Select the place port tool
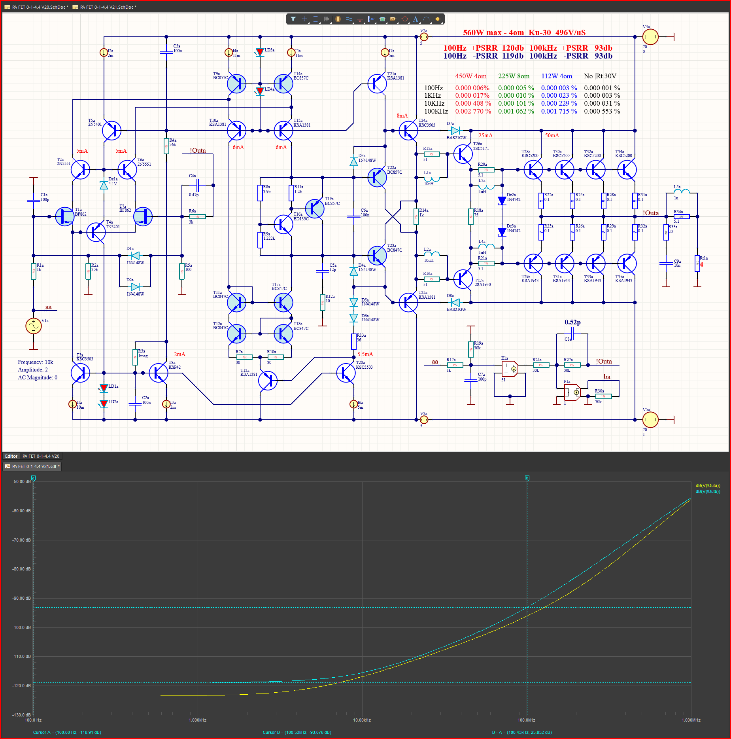This screenshot has width=731, height=739. point(393,19)
